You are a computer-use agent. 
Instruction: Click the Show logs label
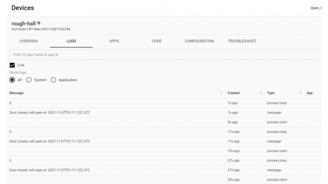point(18,73)
